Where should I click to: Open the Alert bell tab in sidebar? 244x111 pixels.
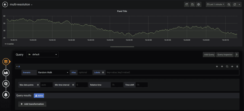pyautogui.click(x=6, y=95)
